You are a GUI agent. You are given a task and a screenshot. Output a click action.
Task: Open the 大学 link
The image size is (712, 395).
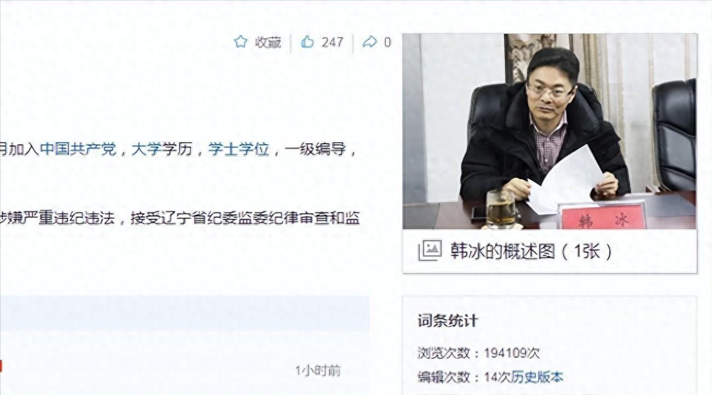(146, 149)
